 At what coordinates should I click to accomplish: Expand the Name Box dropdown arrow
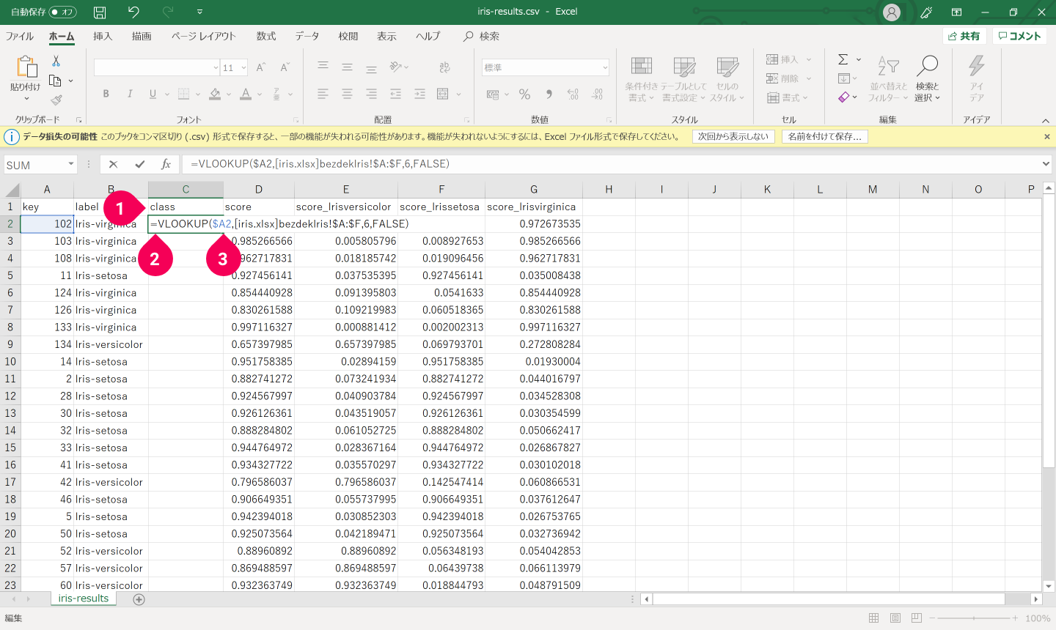[x=71, y=164]
